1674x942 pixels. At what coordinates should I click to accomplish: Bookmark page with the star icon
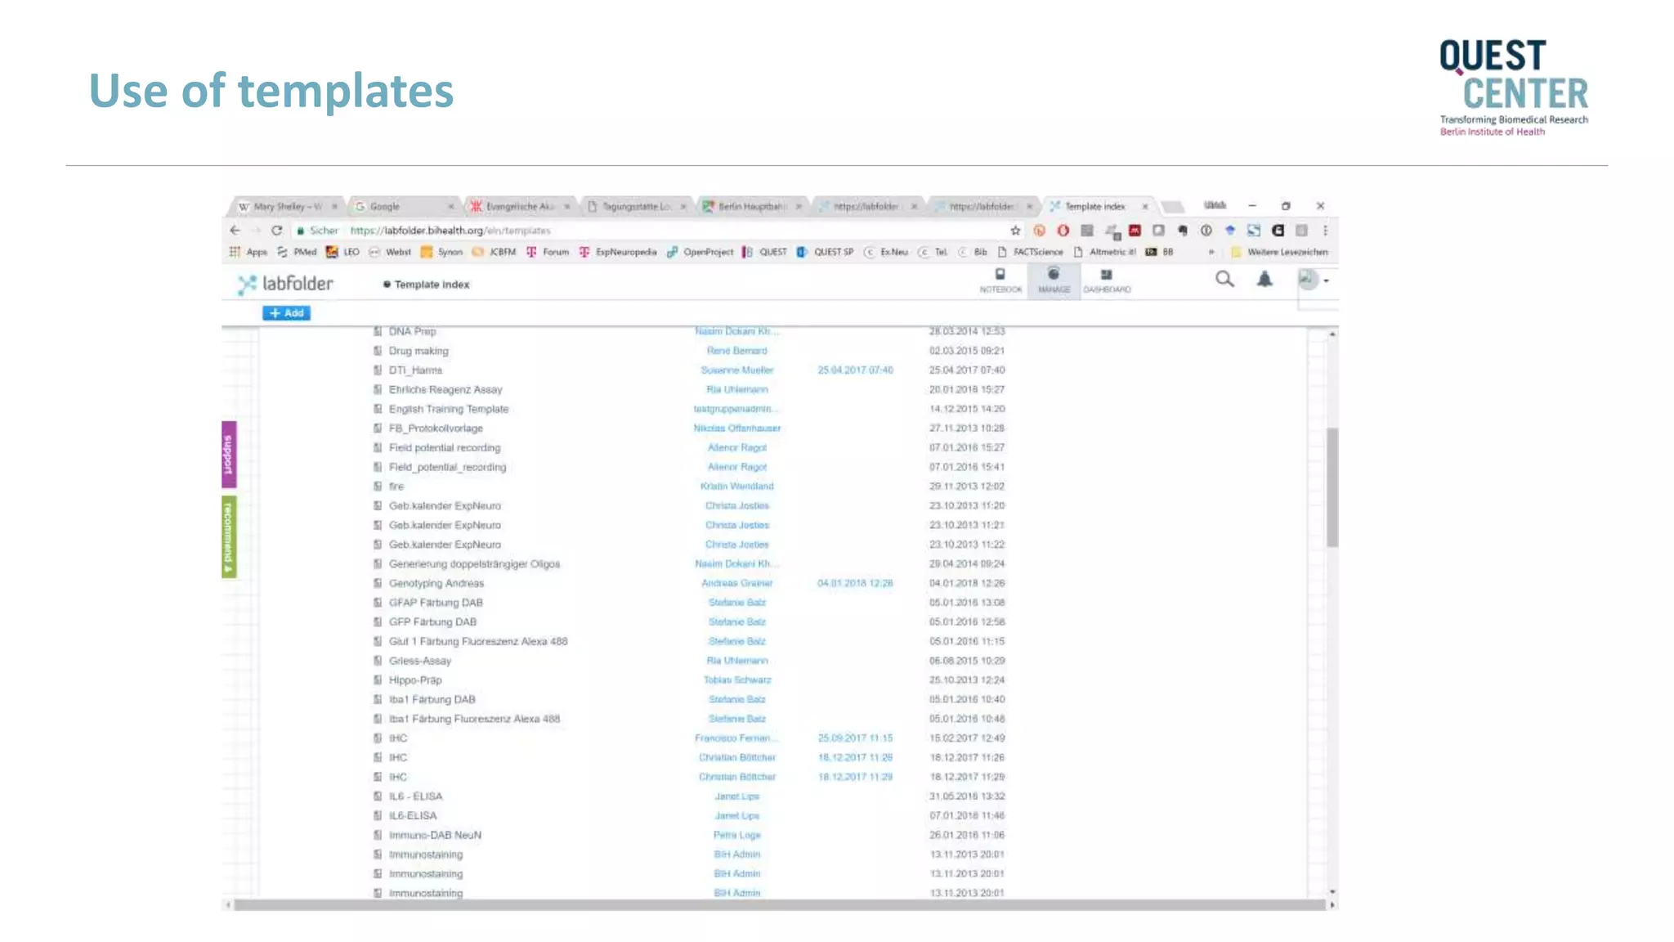click(1016, 231)
